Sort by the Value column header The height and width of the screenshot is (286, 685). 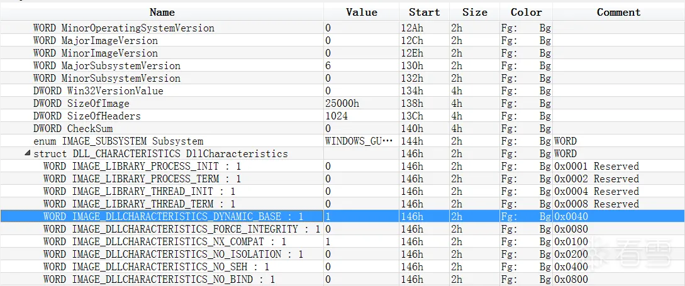[362, 12]
